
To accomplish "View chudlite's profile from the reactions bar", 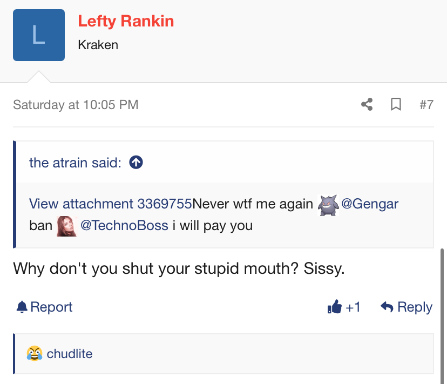I will coord(70,354).
